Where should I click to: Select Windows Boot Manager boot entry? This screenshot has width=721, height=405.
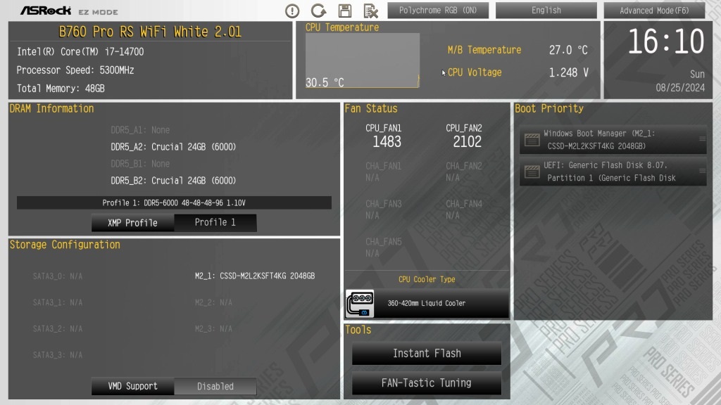[x=613, y=140]
